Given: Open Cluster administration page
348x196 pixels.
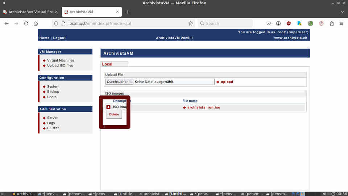Looking at the screenshot, I should pos(53,128).
